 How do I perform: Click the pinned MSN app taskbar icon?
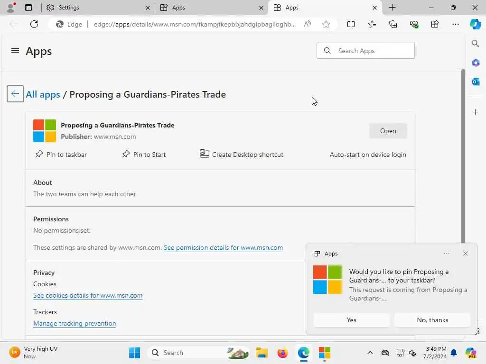pyautogui.click(x=325, y=353)
